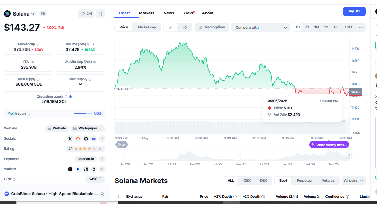Show Perpetual markets tab
Screen dimensions: 377x204
pos(304,181)
